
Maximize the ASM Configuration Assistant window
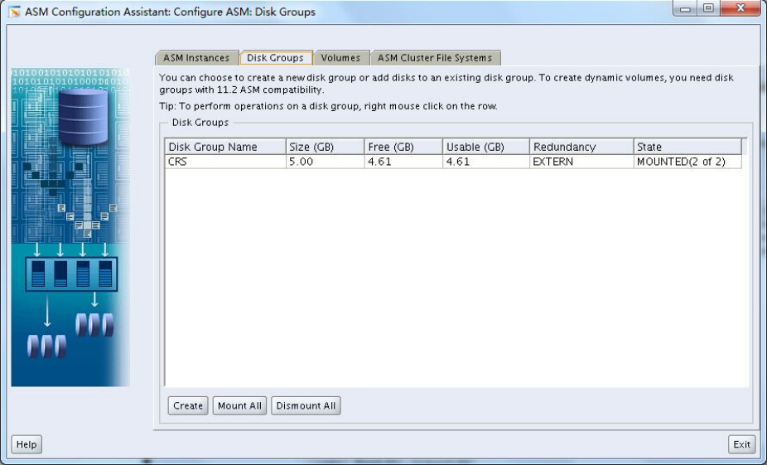708,8
